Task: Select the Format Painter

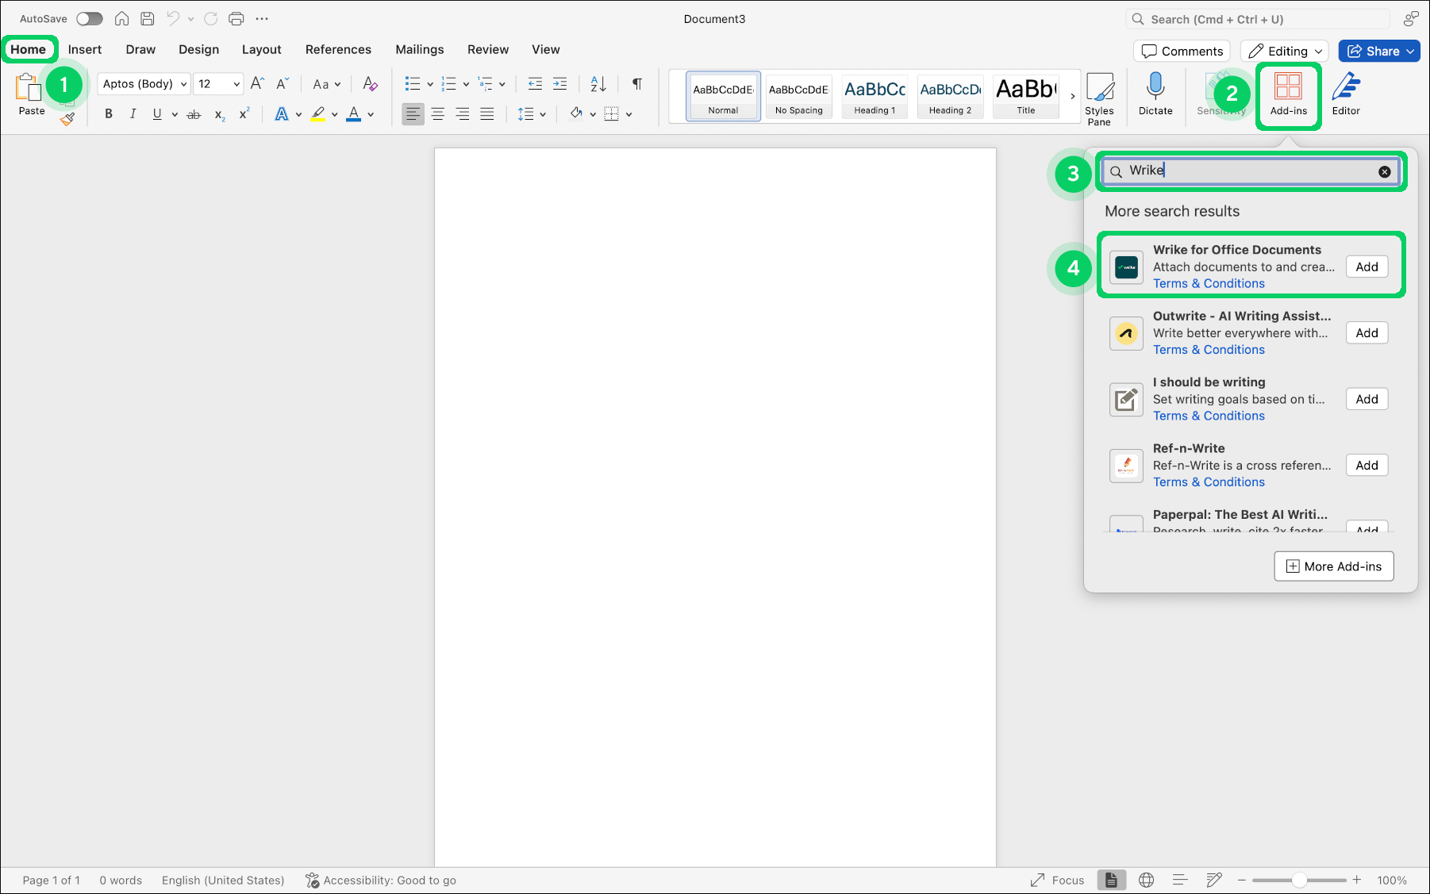Action: click(67, 119)
